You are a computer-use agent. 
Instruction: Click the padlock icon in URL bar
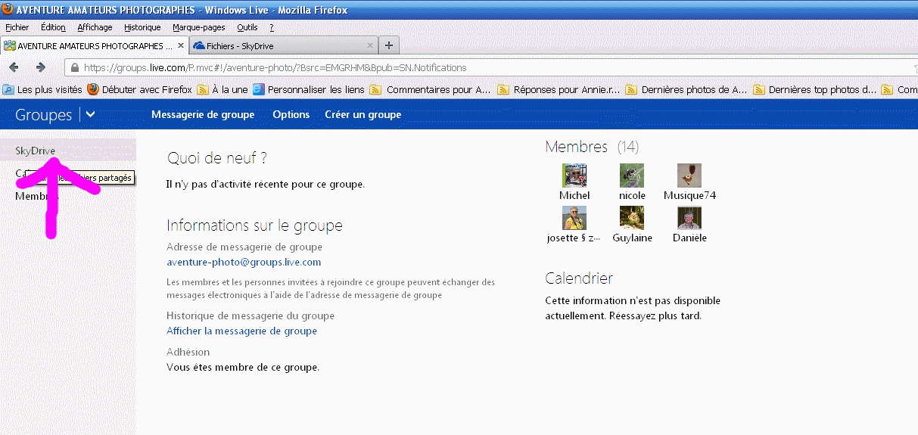click(x=75, y=67)
